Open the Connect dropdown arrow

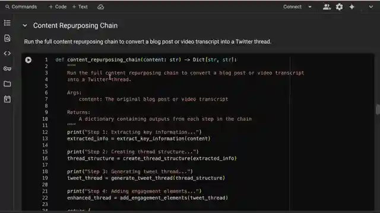[x=310, y=7]
